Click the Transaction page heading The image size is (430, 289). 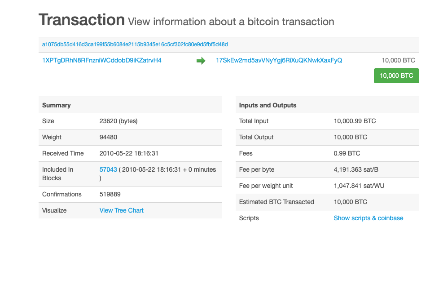81,20
